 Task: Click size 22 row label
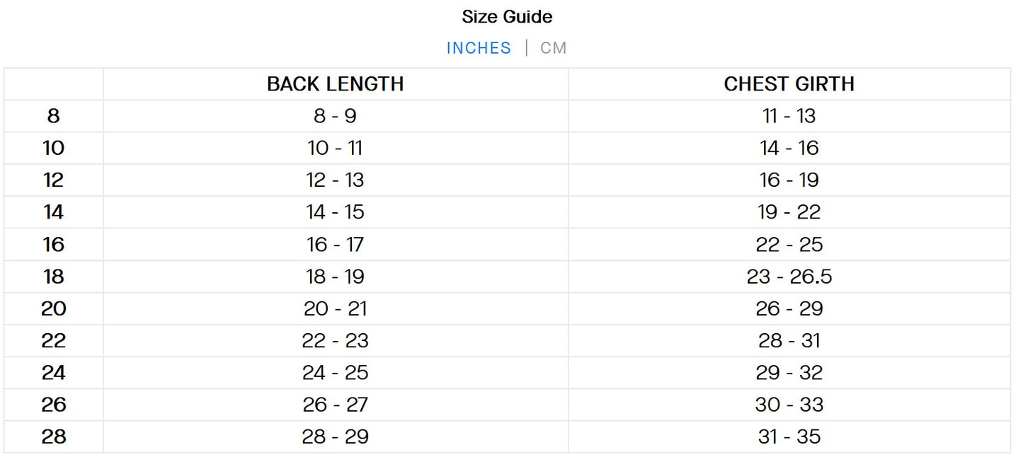(54, 340)
